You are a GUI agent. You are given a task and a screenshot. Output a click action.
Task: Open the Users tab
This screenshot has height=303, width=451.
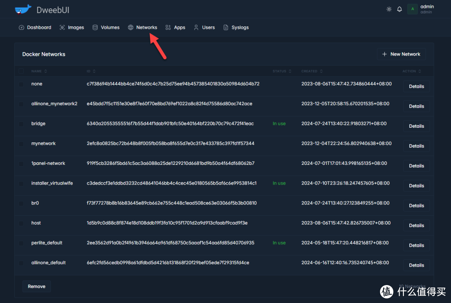[x=204, y=28]
